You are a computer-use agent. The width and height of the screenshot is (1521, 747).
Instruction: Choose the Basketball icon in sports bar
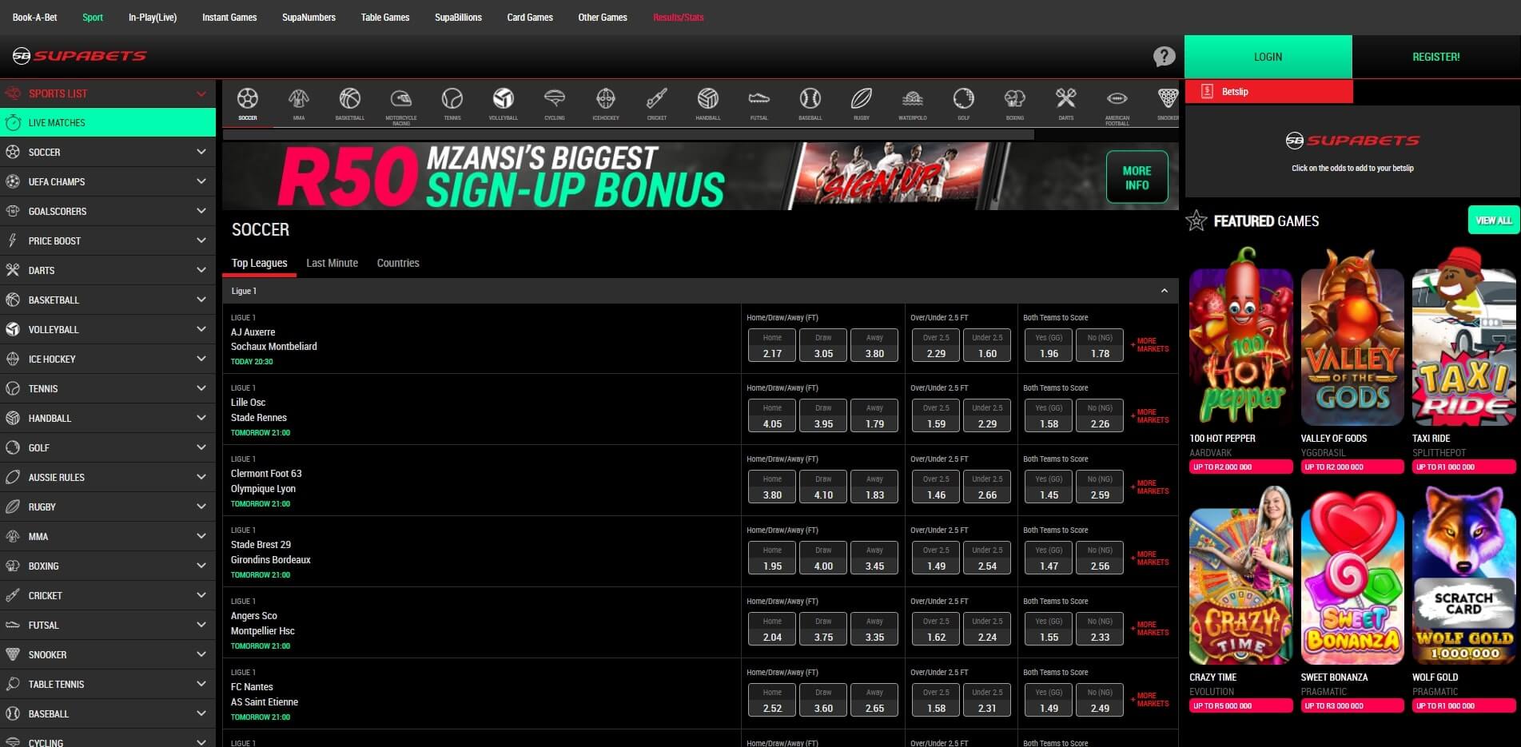click(x=349, y=100)
